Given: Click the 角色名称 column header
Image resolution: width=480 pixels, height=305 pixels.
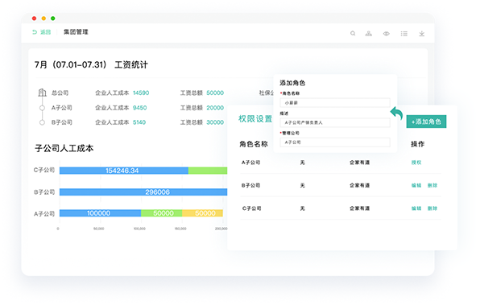Looking at the screenshot, I should (x=254, y=144).
